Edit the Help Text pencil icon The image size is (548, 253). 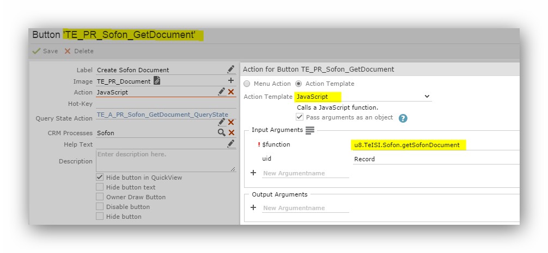[x=230, y=143]
